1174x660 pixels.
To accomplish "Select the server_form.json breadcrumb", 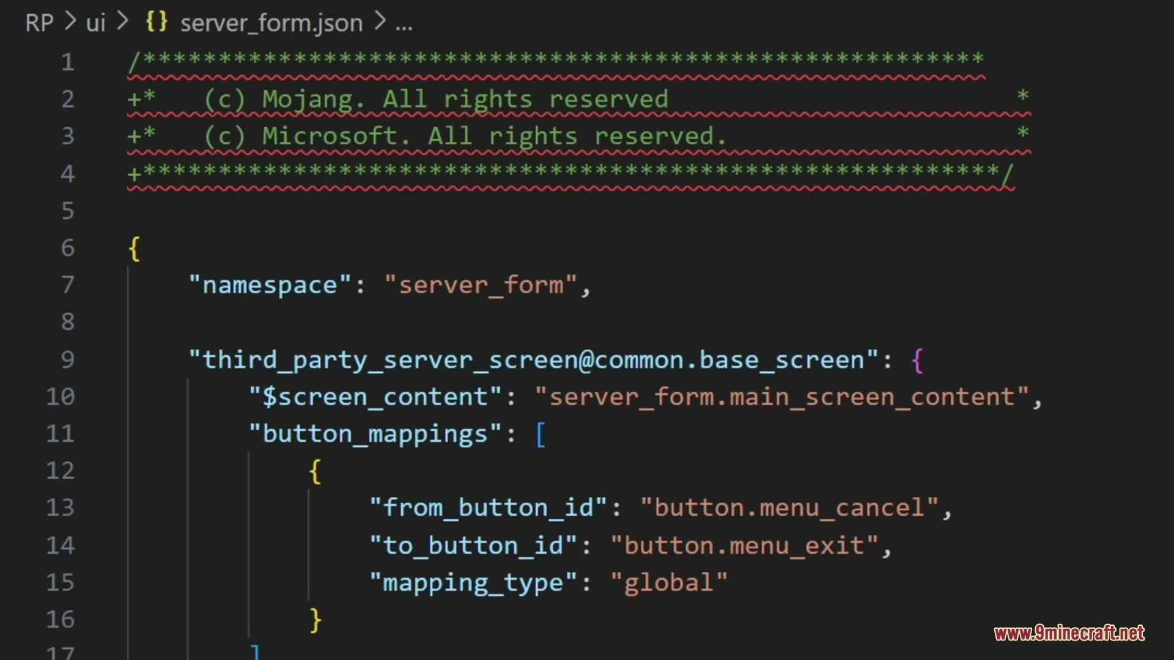I will tap(271, 23).
